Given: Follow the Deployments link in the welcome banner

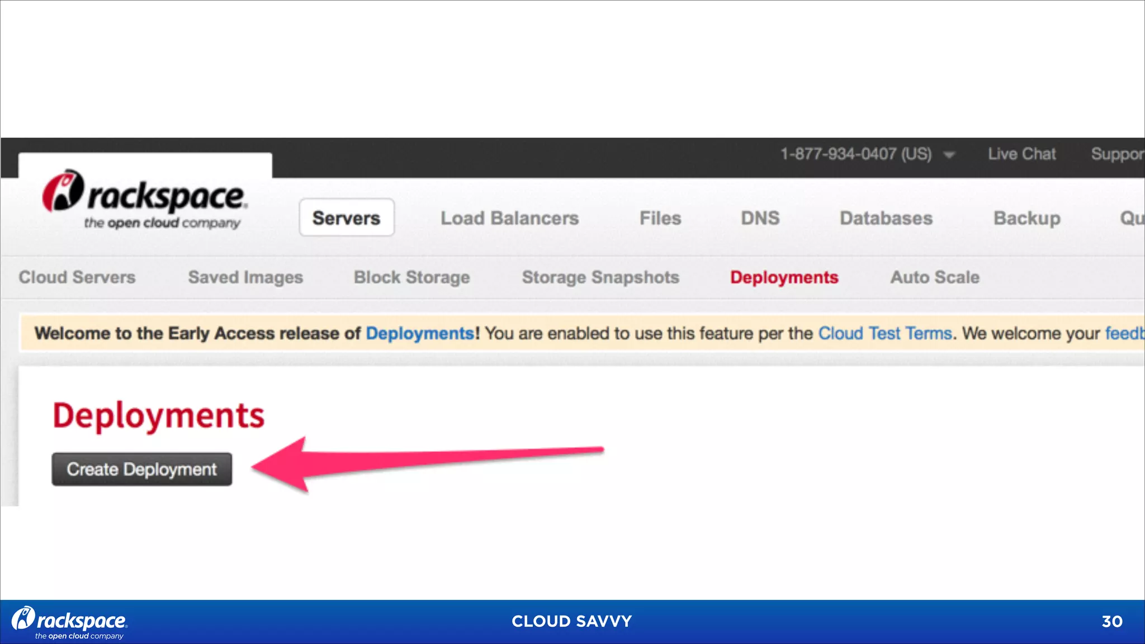Looking at the screenshot, I should coord(420,334).
